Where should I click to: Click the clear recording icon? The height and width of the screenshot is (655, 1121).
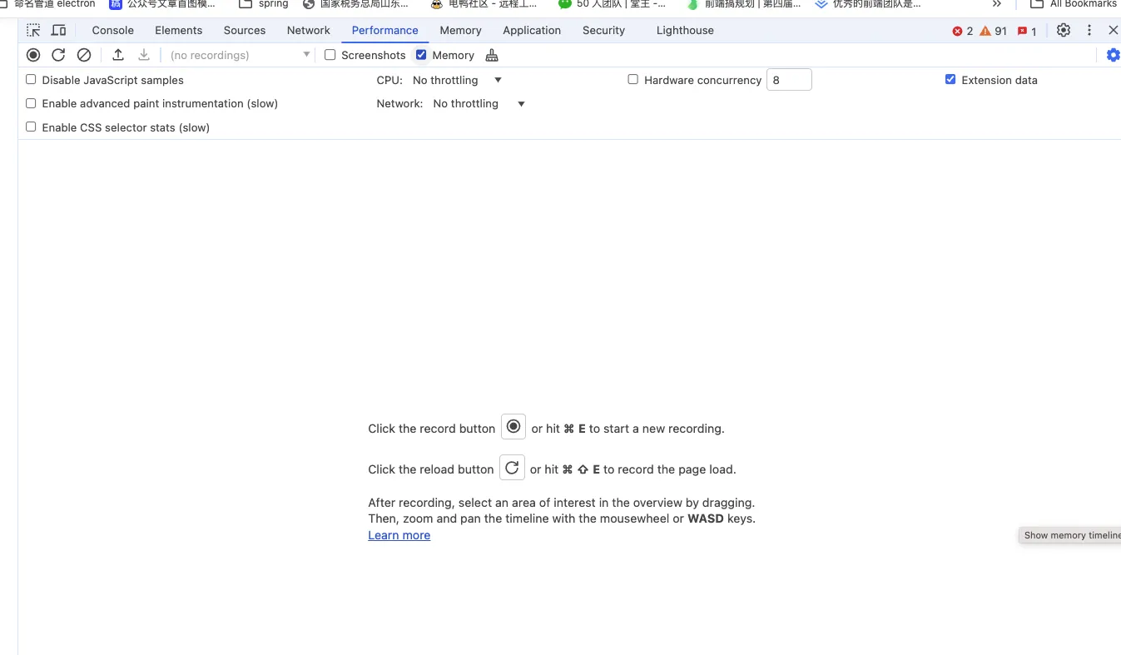click(84, 55)
